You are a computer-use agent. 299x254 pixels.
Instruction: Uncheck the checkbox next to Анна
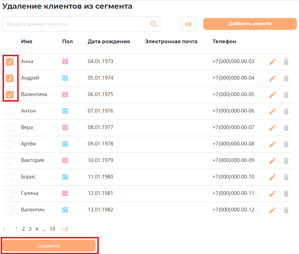tap(10, 62)
